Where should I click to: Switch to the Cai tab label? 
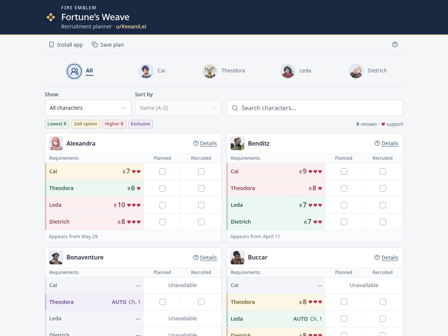[161, 71]
